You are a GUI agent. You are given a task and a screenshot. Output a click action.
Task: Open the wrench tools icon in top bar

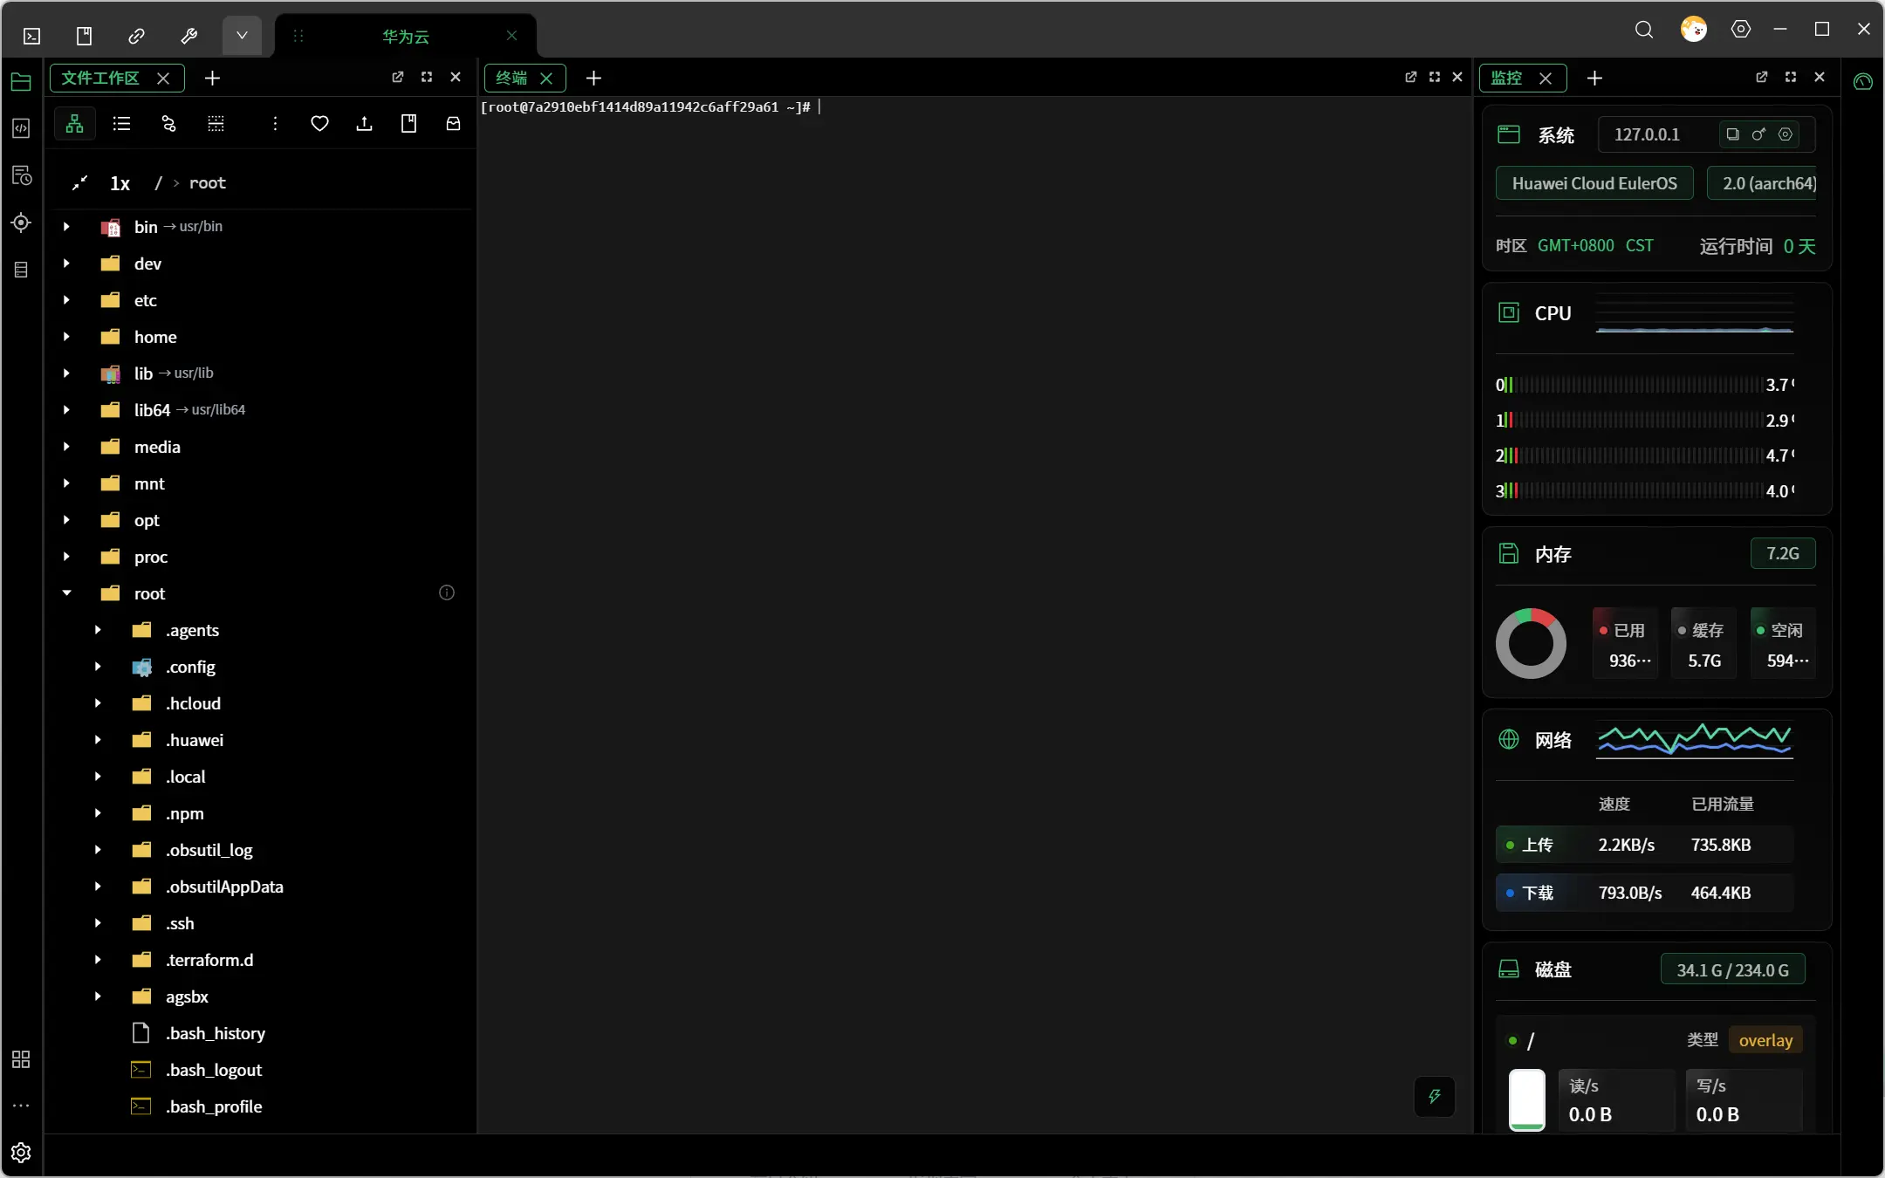point(189,36)
